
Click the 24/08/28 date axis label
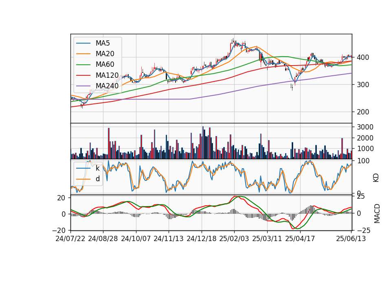[103, 239]
